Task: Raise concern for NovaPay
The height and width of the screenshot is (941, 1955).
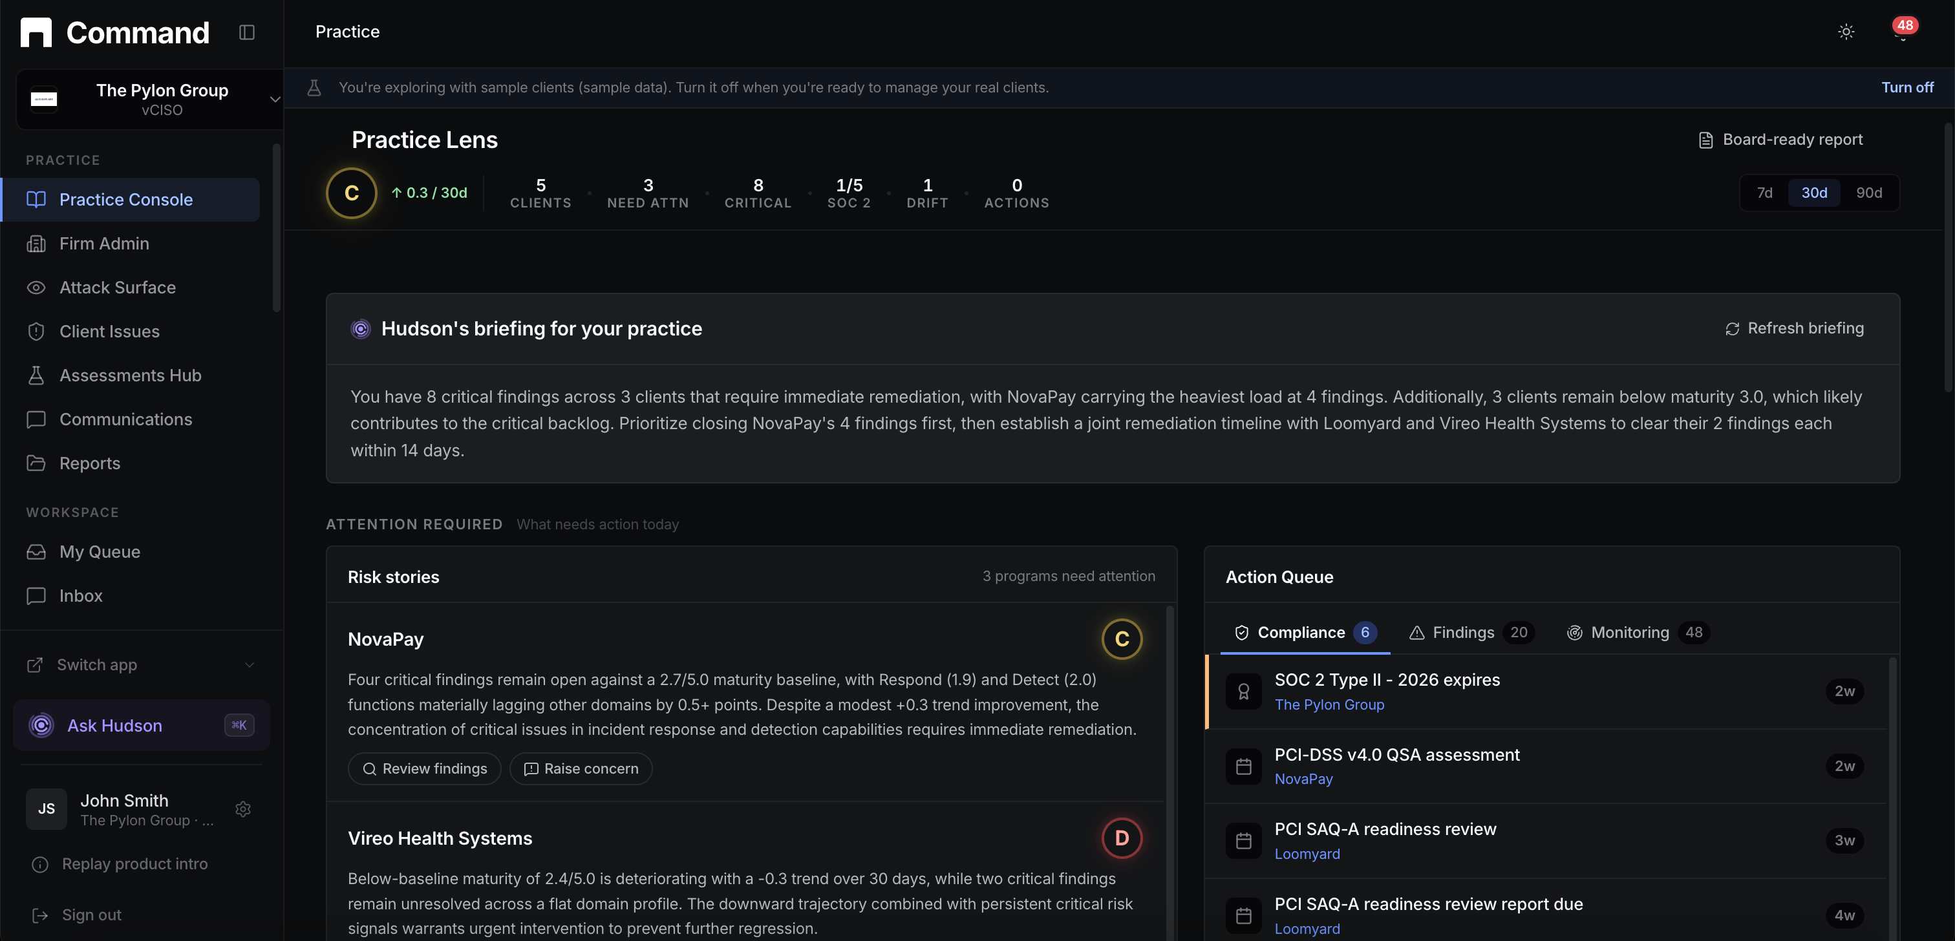Action: (x=581, y=768)
